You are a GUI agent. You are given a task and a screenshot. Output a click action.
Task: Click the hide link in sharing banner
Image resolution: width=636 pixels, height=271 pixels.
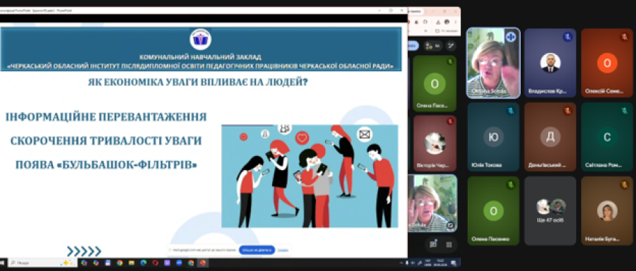283,250
